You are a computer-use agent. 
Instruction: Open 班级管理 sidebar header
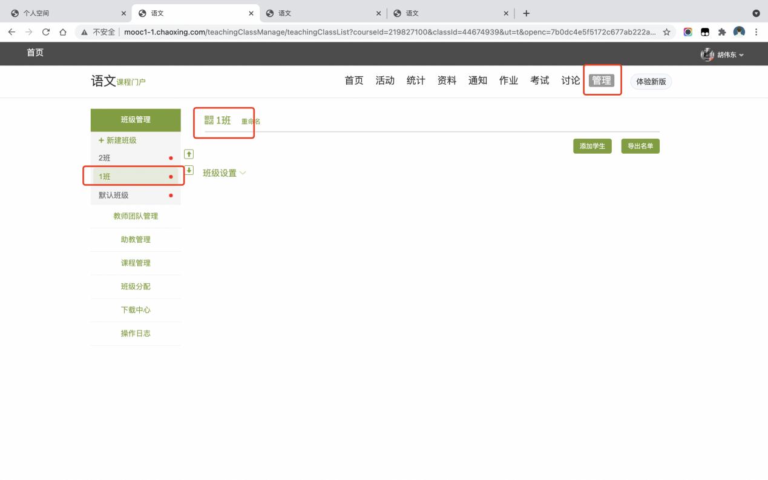click(136, 120)
